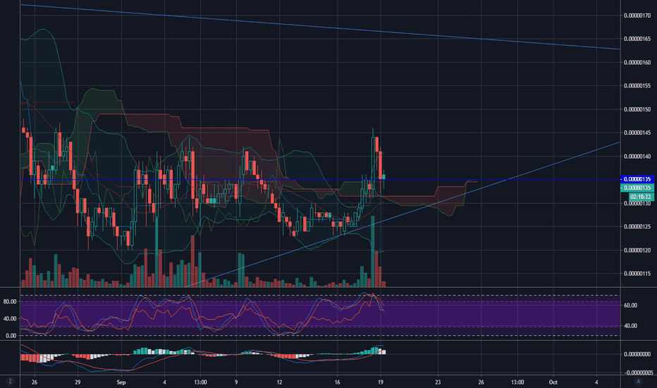The height and width of the screenshot is (388, 657).
Task: Click the 0.00000150 price axis label
Action: 637,109
